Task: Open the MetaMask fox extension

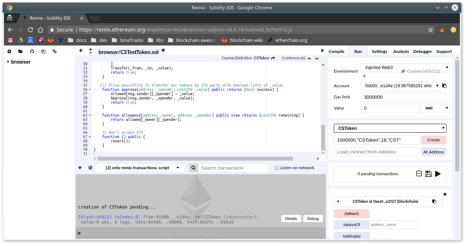Action: click(442, 30)
